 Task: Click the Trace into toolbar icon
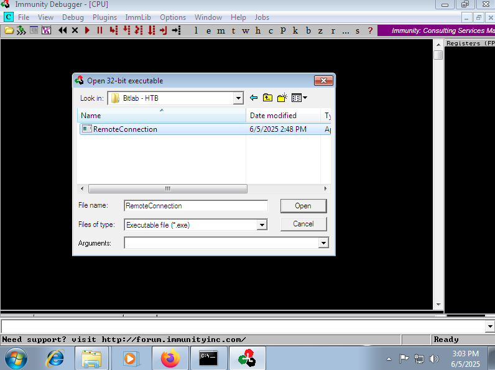coord(139,30)
